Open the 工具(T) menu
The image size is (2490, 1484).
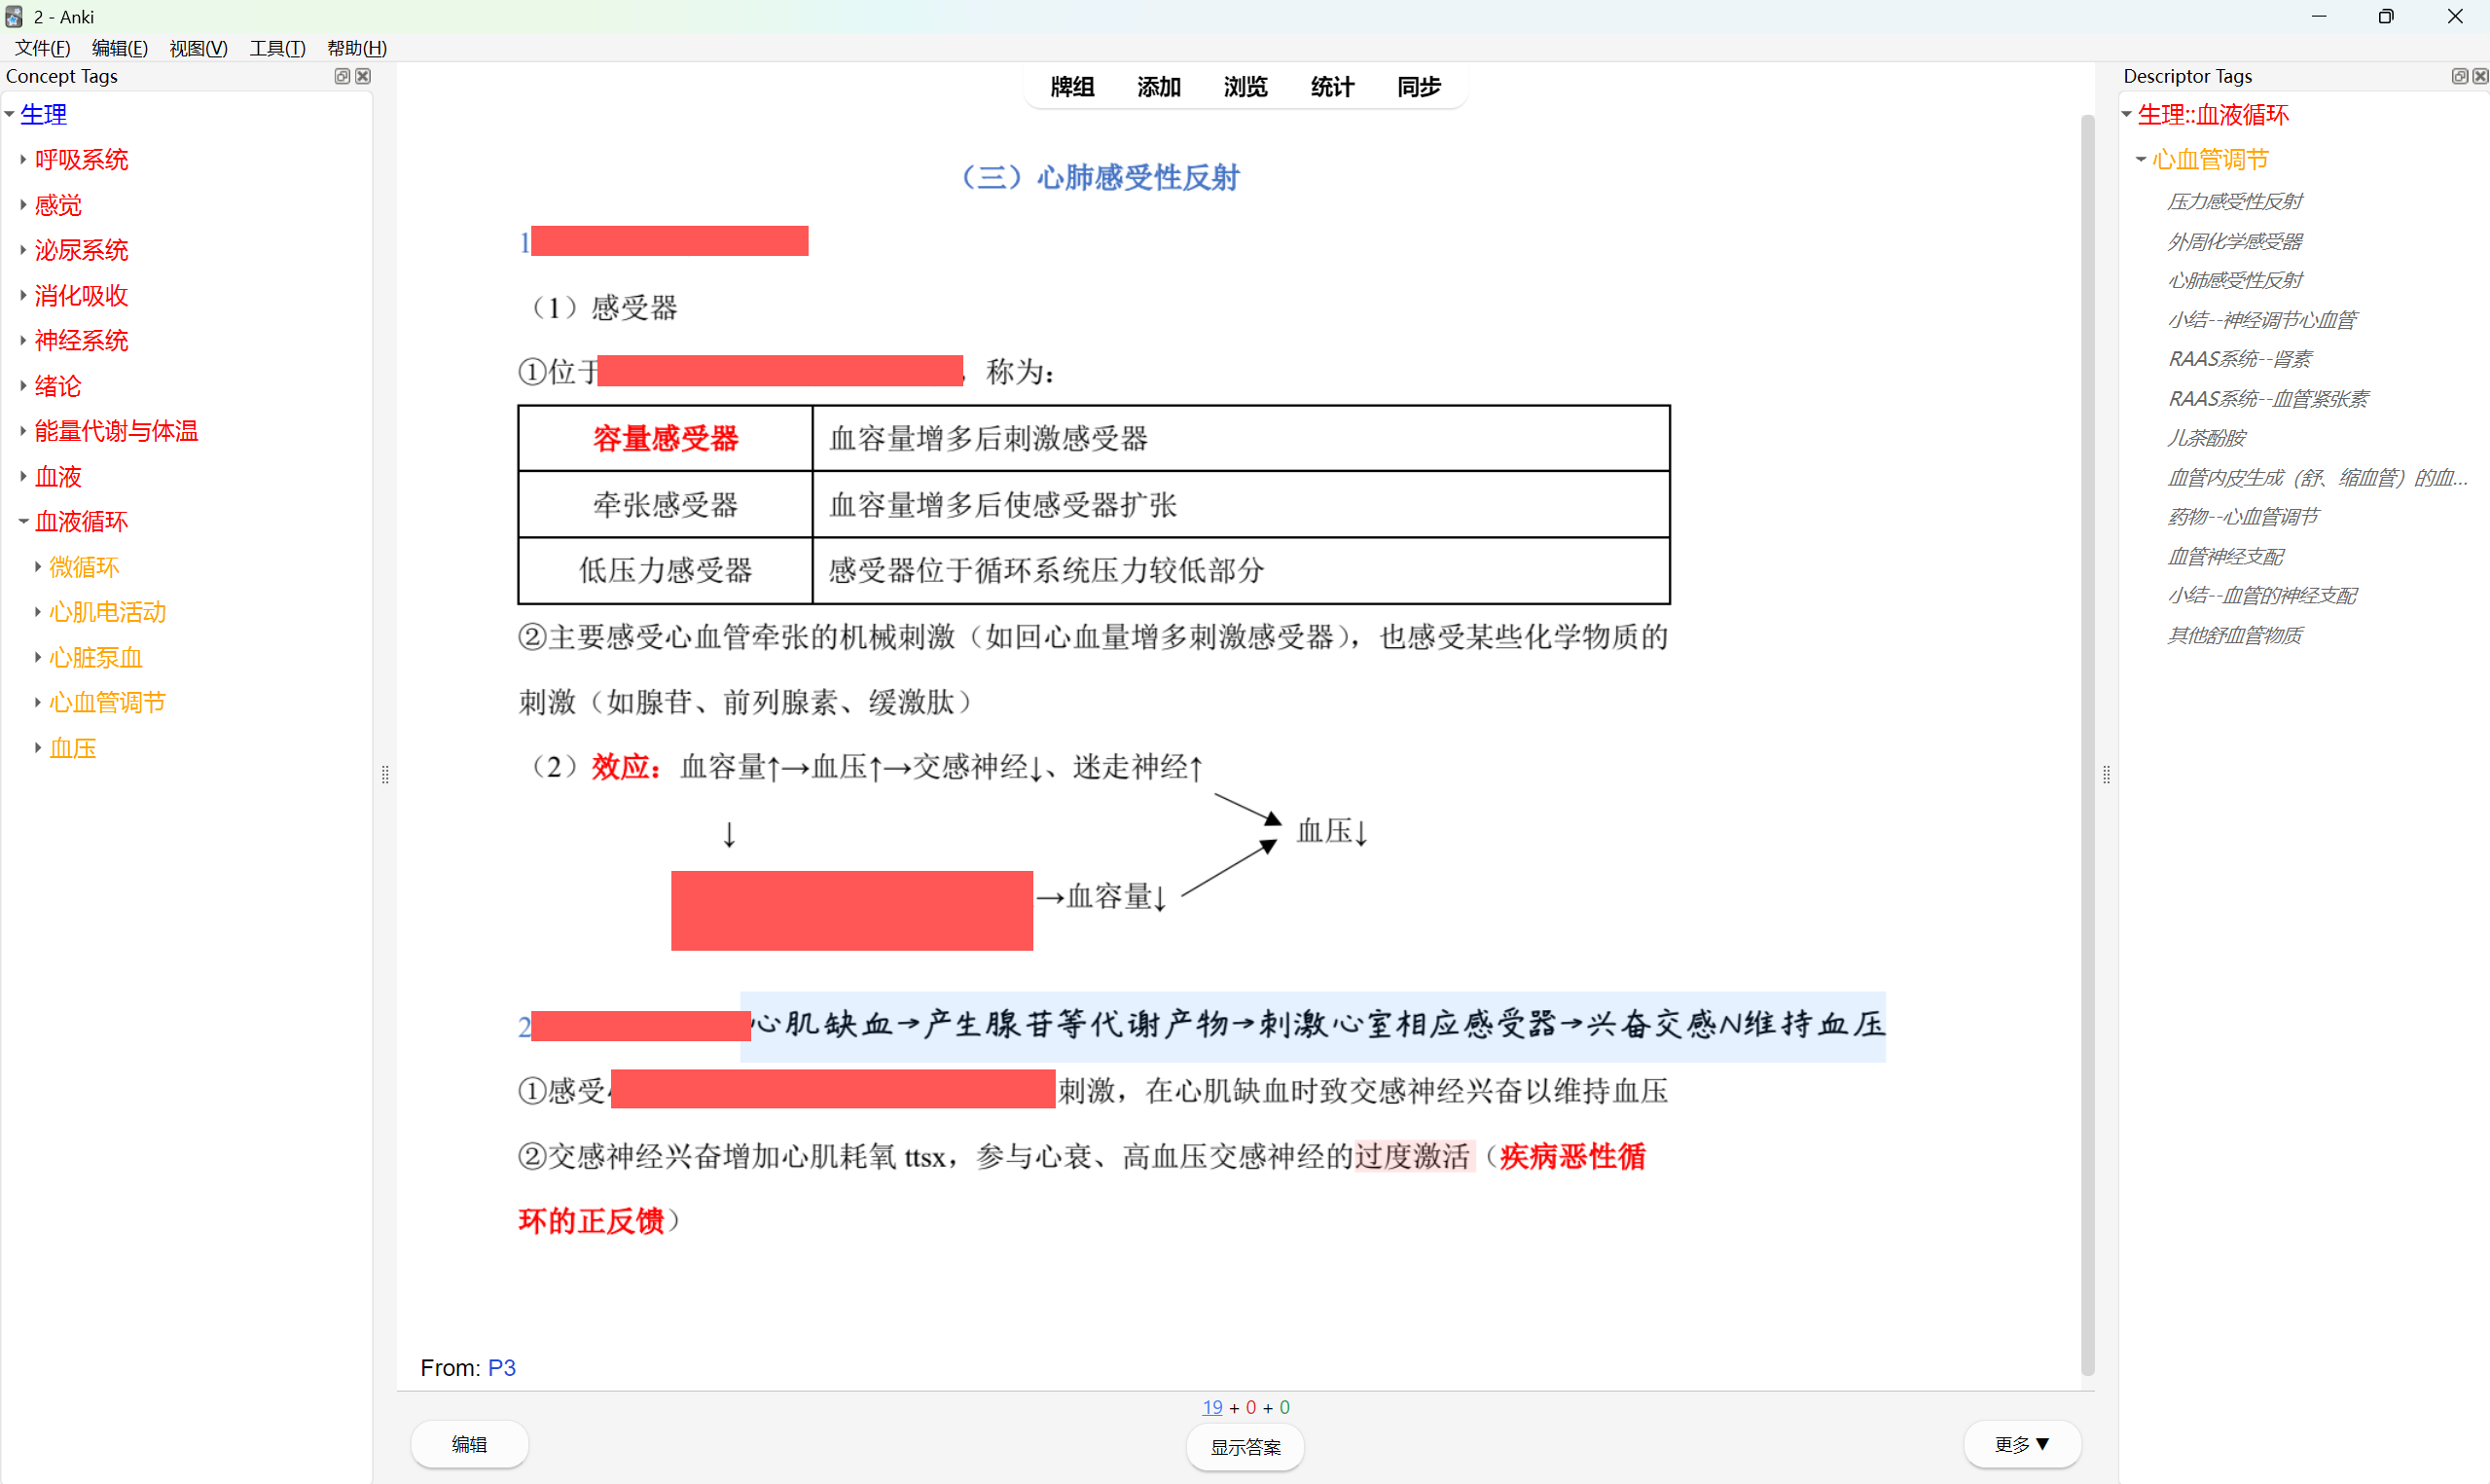point(277,48)
